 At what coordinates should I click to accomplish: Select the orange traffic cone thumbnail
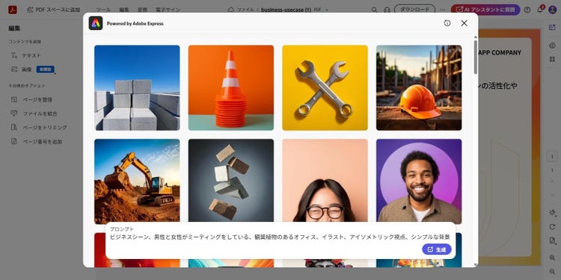click(x=231, y=87)
